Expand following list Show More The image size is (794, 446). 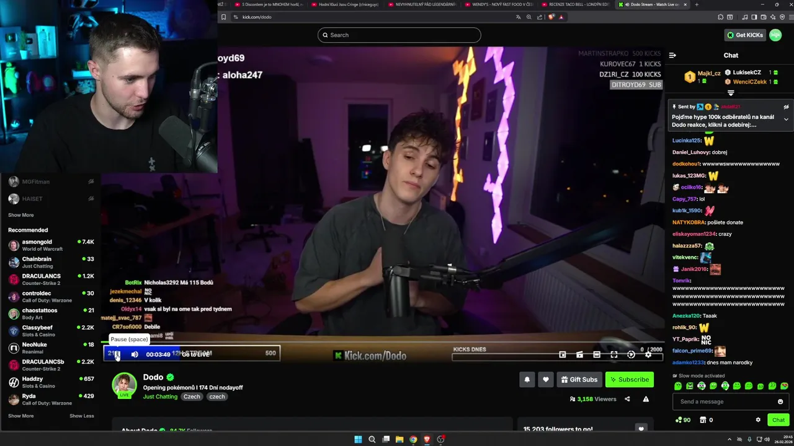20,215
